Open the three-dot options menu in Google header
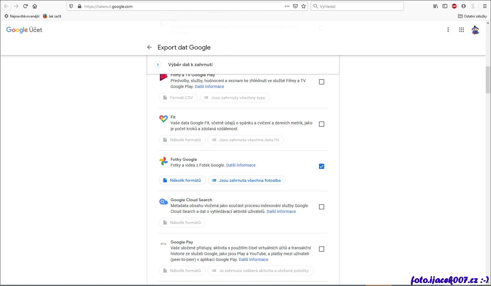 (x=448, y=30)
